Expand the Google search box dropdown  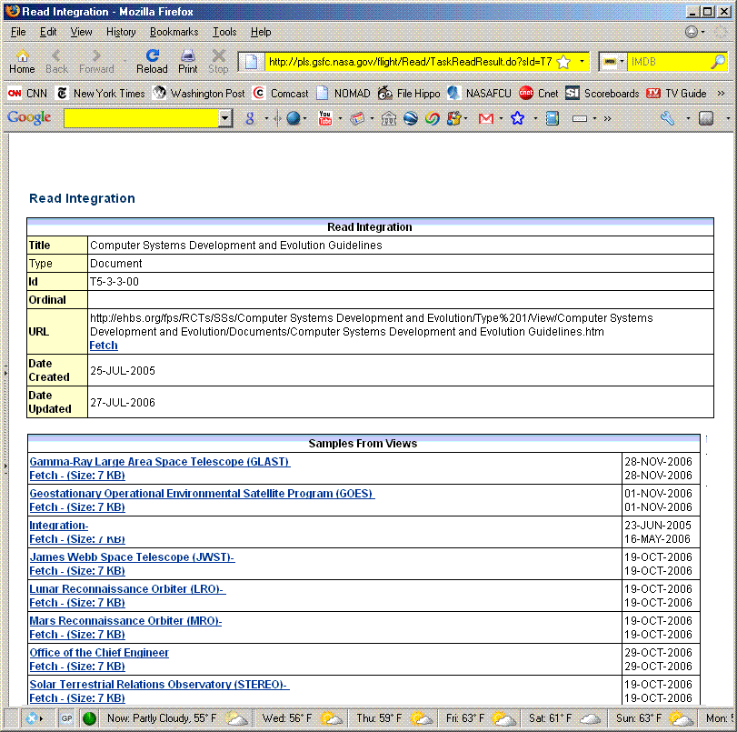(225, 118)
